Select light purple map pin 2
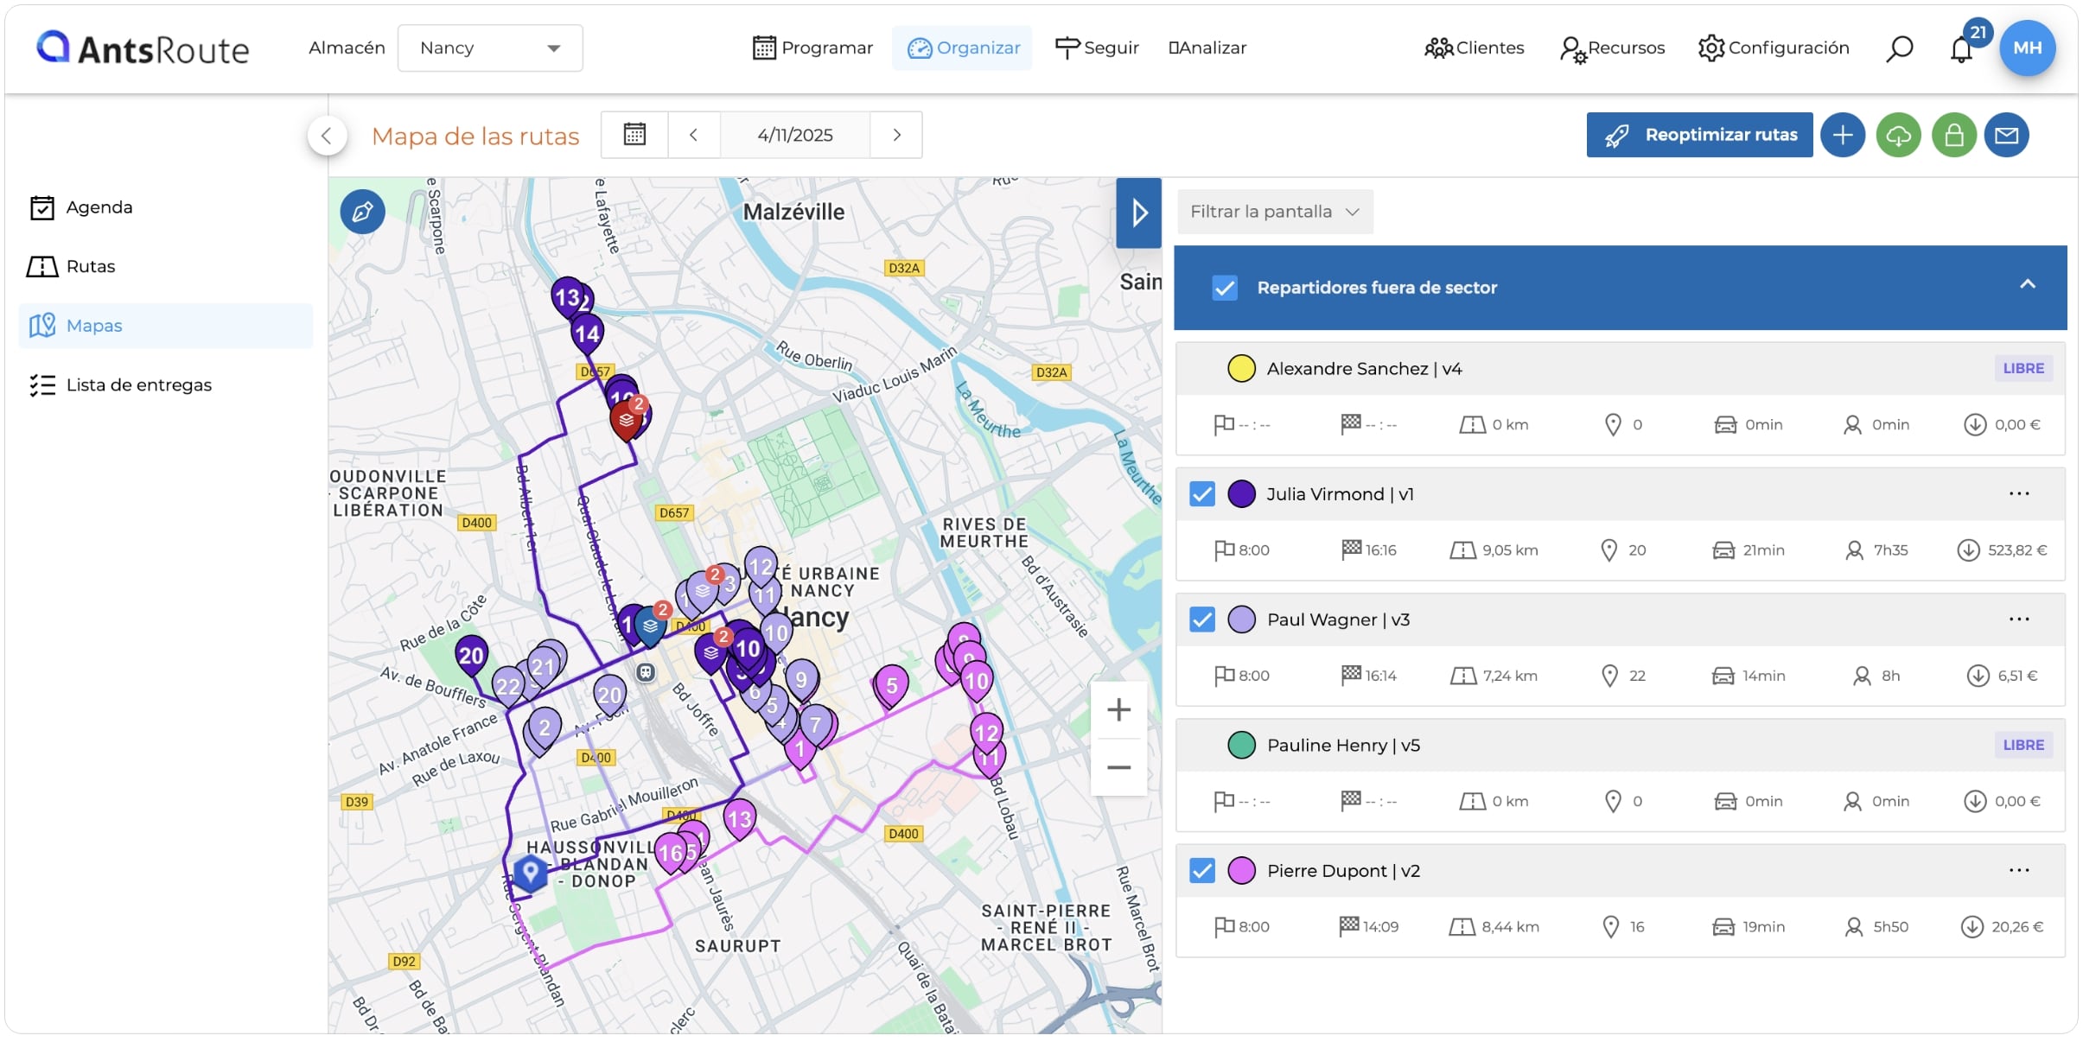Screen dimensions: 2083x1042 point(545,728)
